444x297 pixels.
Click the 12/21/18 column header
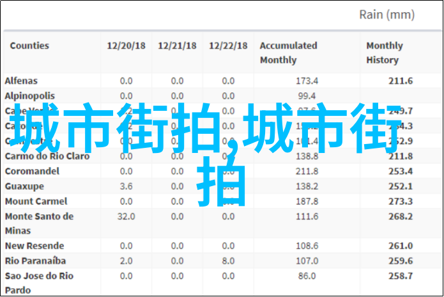pyautogui.click(x=177, y=46)
